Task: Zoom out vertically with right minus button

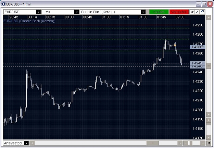Action: (209, 137)
